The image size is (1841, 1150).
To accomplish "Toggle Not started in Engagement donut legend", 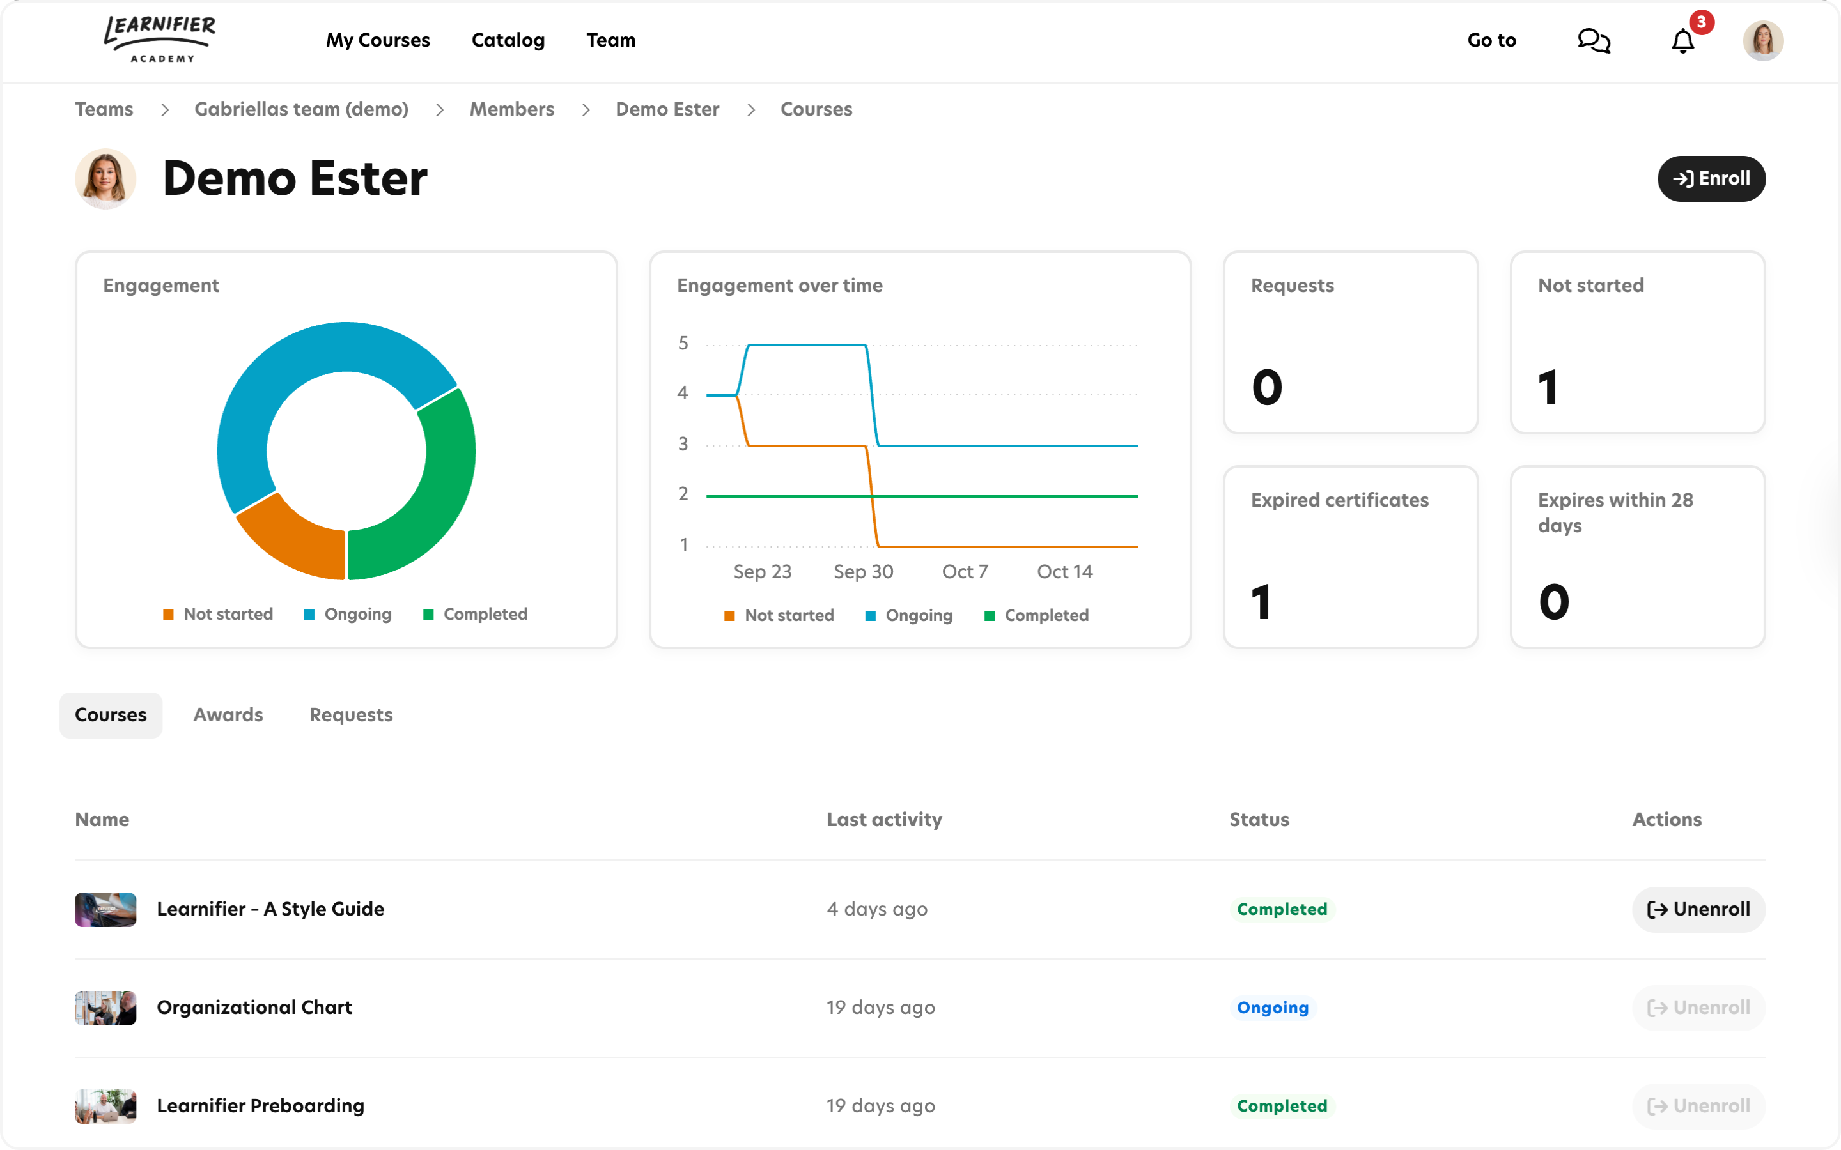I will pyautogui.click(x=219, y=614).
